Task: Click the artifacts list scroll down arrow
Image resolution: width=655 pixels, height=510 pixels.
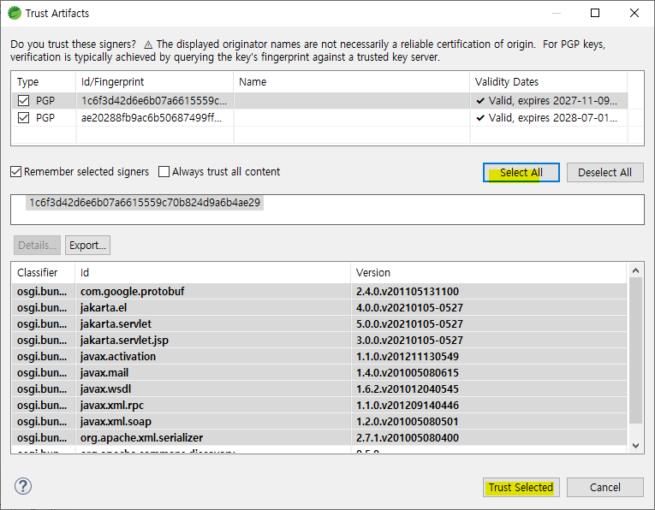Action: coord(636,445)
